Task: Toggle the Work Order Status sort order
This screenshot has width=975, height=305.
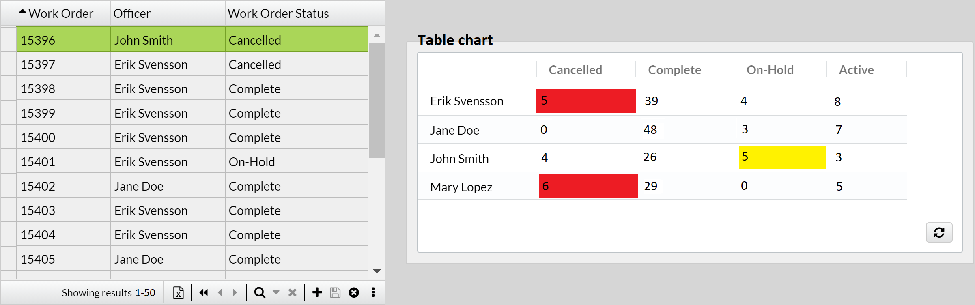Action: tap(279, 13)
